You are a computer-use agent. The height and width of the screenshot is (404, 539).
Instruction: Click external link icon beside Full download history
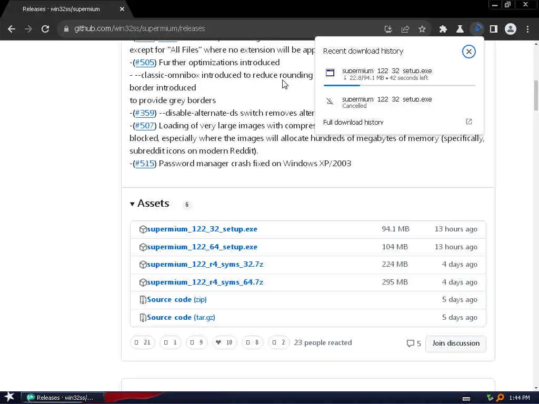point(469,122)
